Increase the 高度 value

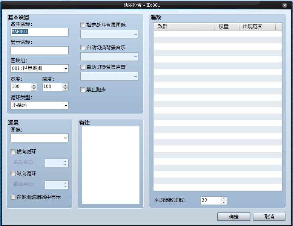[x=65, y=85]
